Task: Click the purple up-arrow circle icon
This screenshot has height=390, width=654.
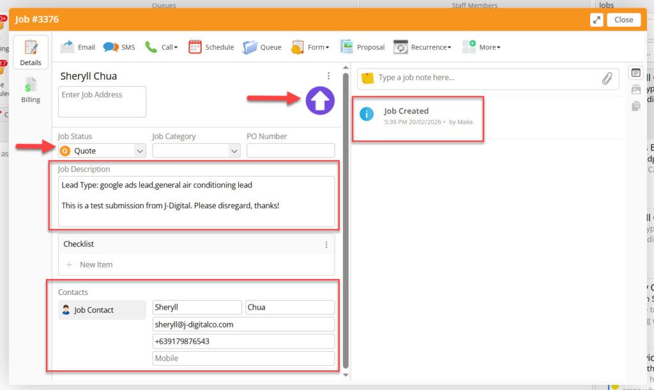Action: tap(320, 100)
